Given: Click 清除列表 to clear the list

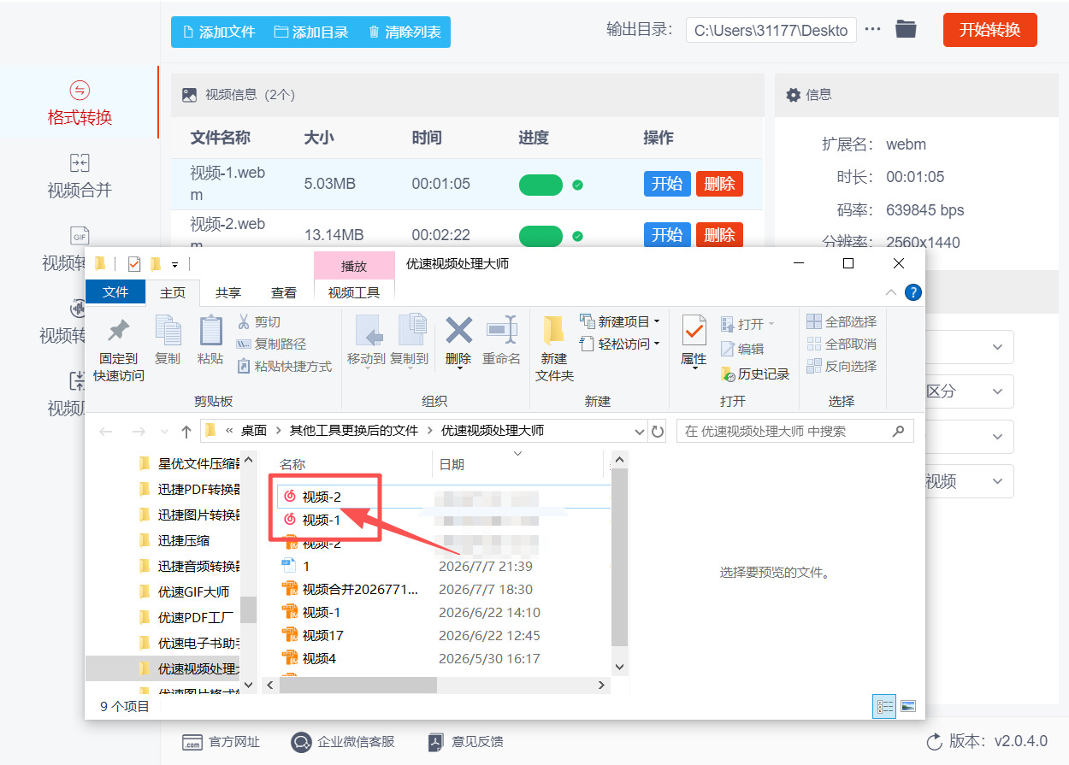Looking at the screenshot, I should 405,32.
